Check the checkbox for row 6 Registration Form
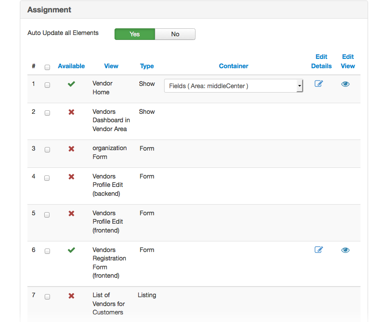 coord(47,251)
